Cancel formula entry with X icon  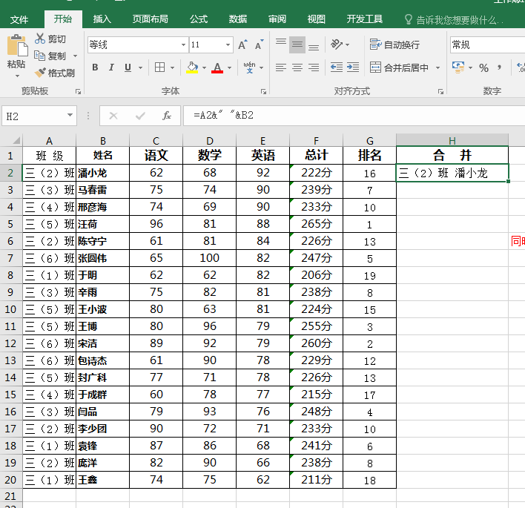point(113,116)
